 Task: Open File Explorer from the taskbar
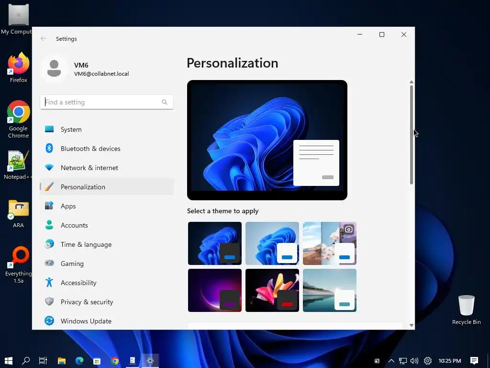click(62, 361)
